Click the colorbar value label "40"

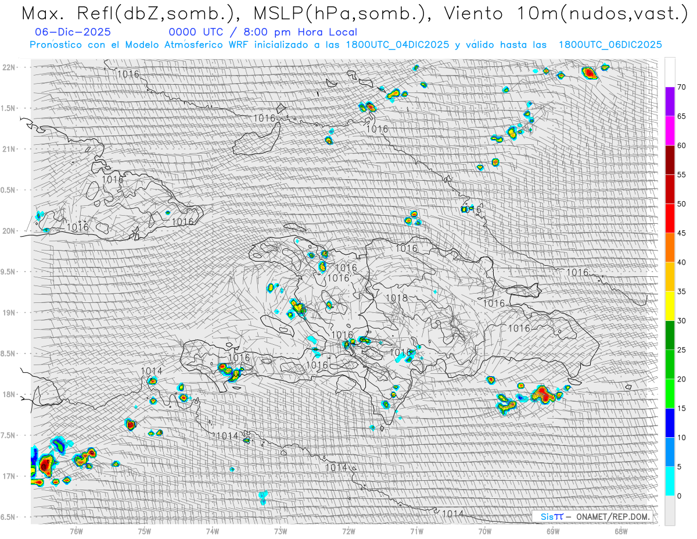click(681, 262)
